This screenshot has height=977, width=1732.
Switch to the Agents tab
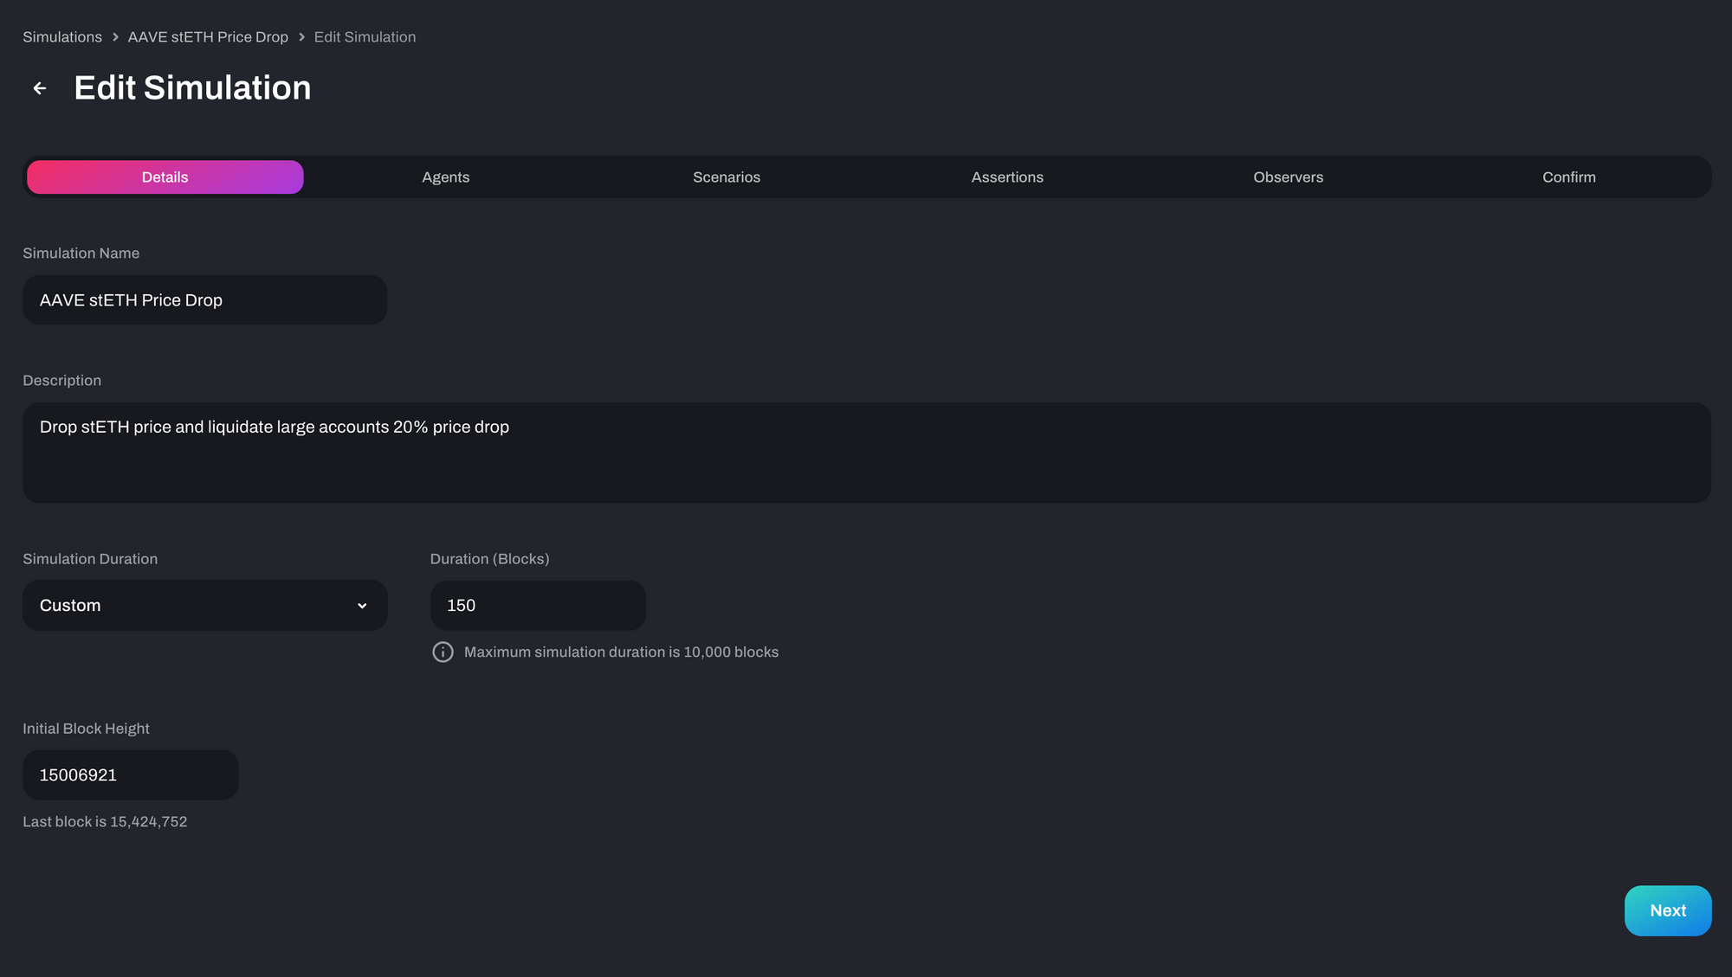(445, 177)
